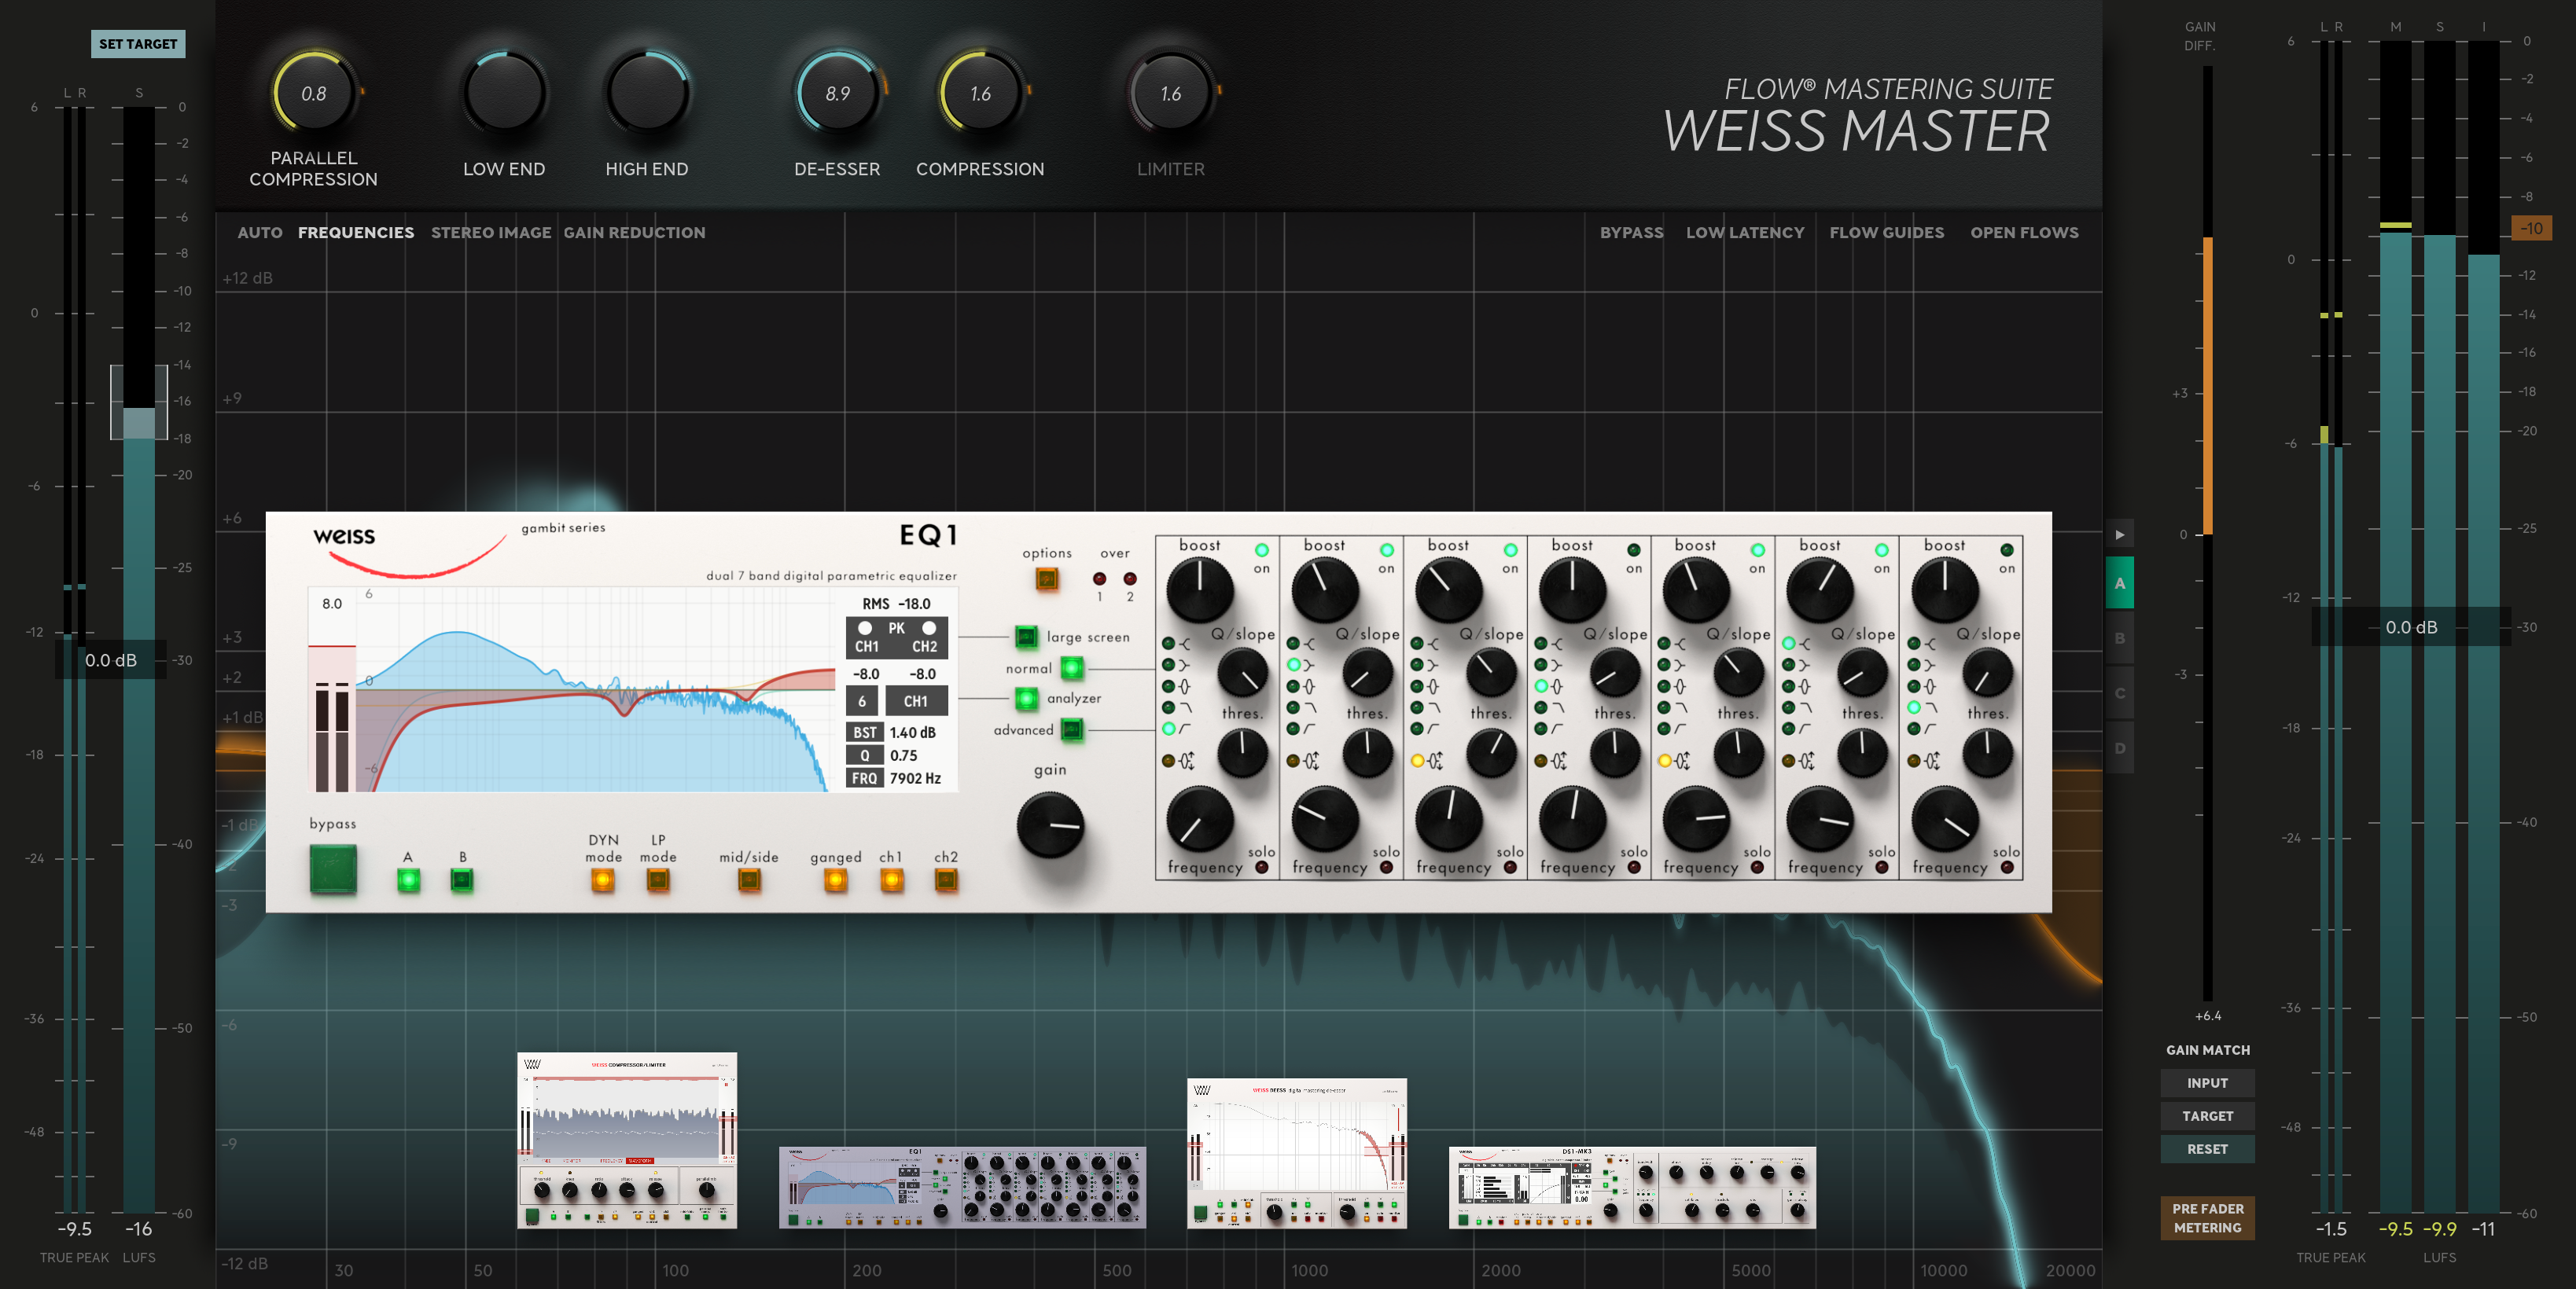Click the master BYPASS button

[x=1631, y=233]
